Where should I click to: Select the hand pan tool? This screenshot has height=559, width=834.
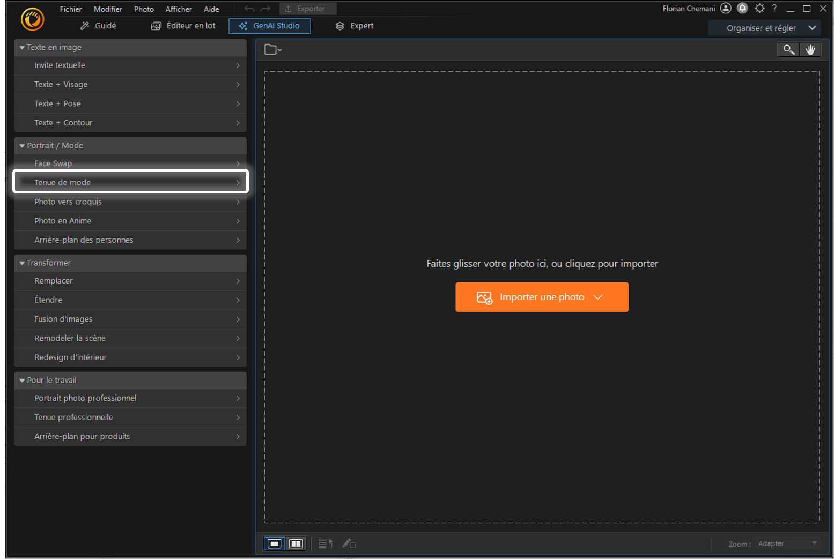[x=810, y=50]
